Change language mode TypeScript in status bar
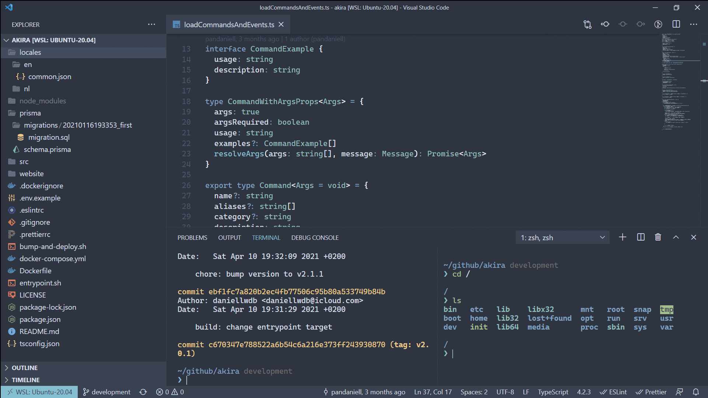Viewport: 708px width, 398px height. 553,392
